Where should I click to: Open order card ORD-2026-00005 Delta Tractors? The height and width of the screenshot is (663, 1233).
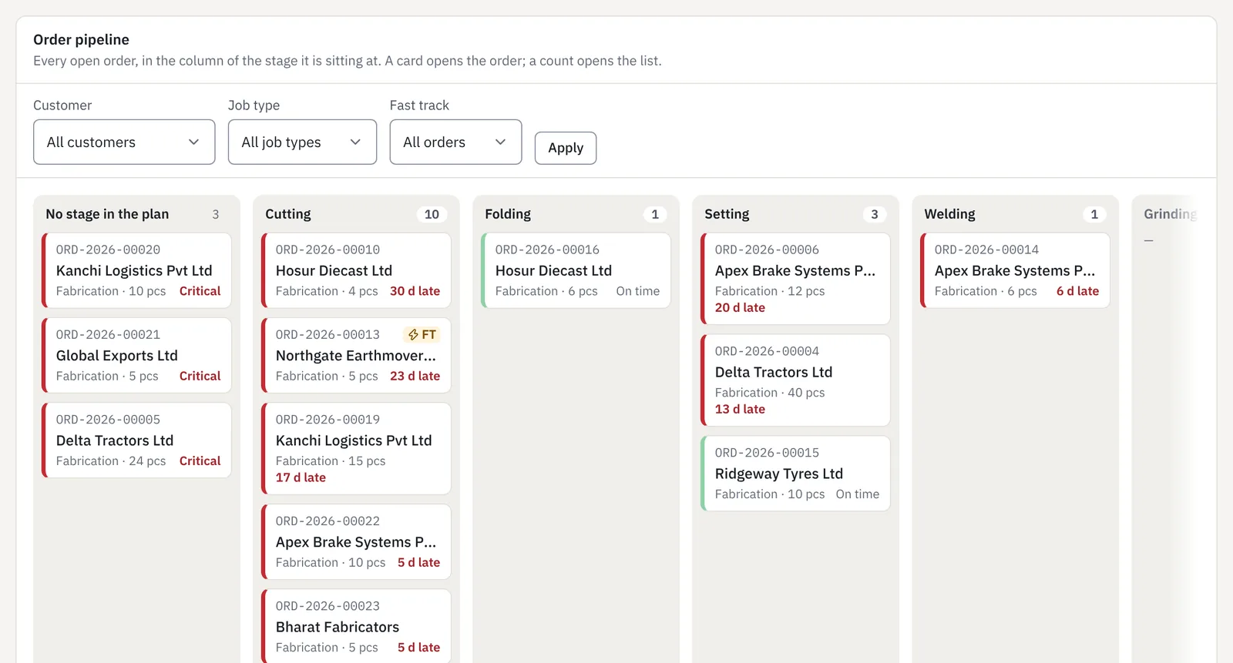pos(136,440)
